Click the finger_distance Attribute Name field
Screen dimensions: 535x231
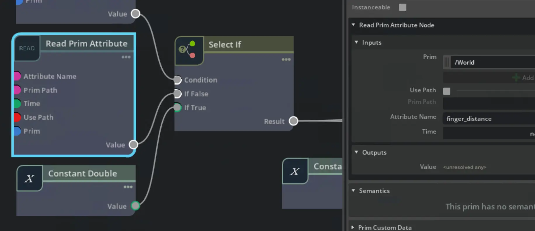coord(488,119)
